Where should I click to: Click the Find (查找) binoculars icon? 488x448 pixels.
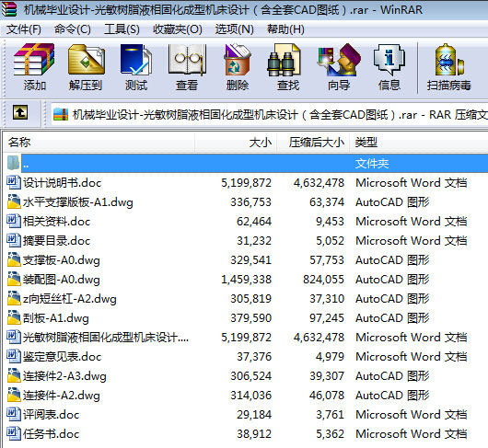click(284, 60)
